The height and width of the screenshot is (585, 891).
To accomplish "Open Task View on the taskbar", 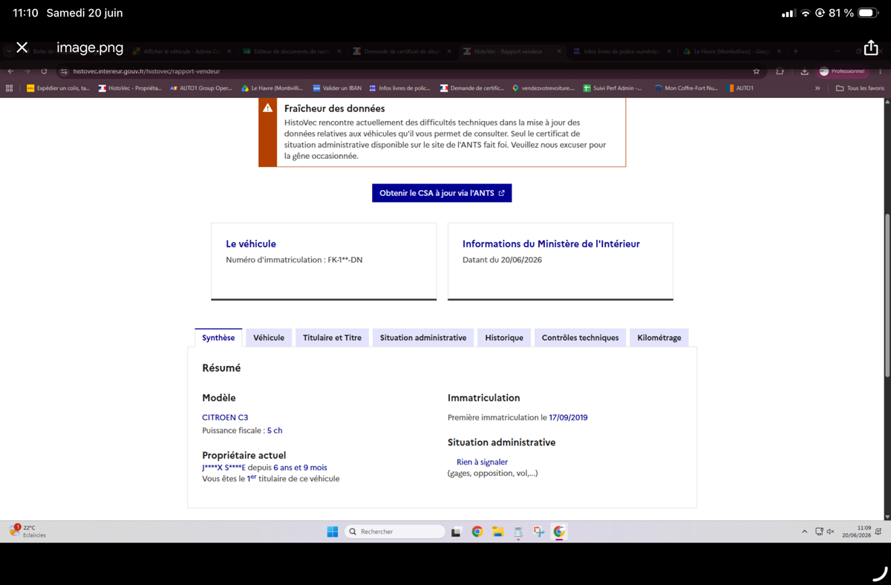I will (457, 532).
